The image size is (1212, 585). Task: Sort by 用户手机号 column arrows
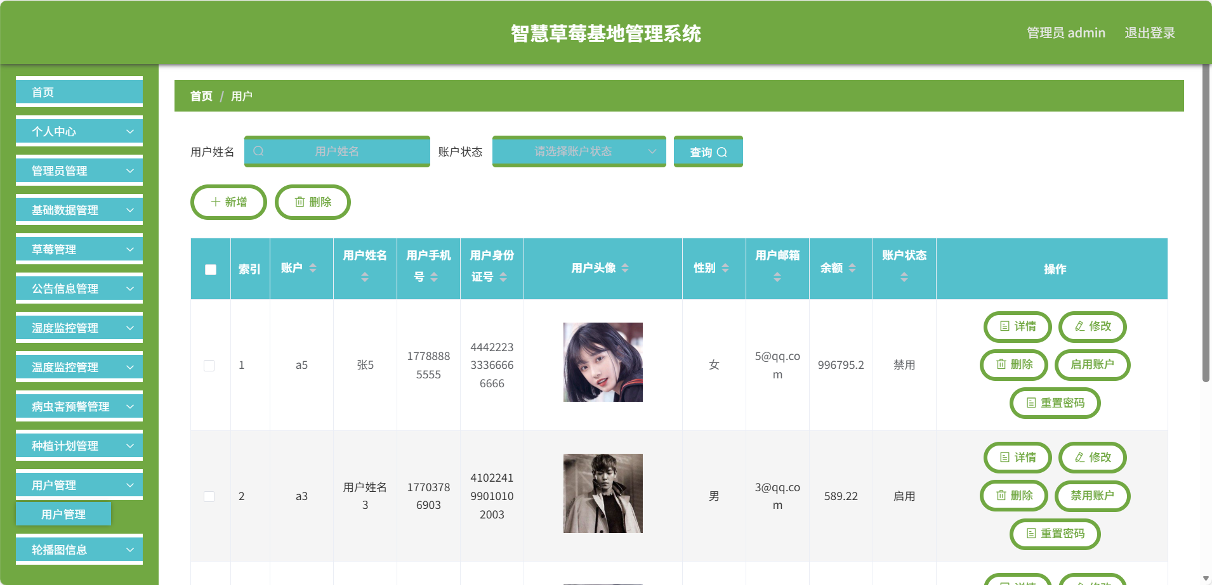434,277
